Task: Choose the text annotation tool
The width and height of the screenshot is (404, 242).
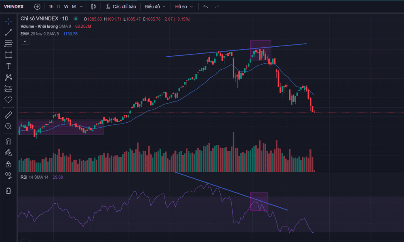Action: (8, 66)
